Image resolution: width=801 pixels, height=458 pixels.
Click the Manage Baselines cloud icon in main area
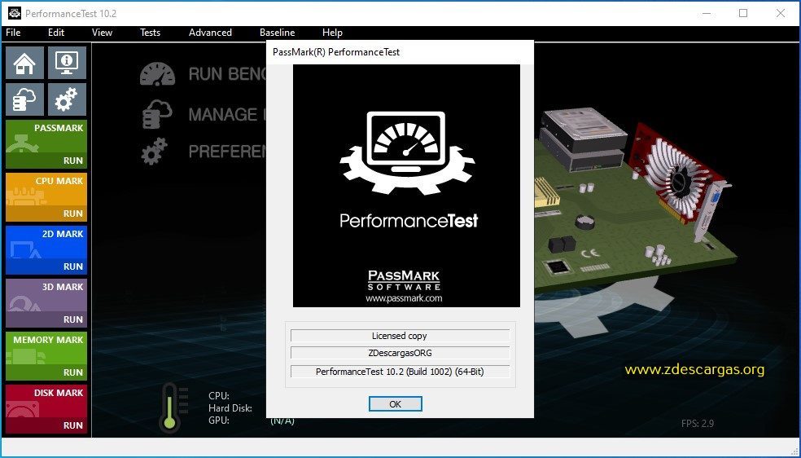(157, 114)
